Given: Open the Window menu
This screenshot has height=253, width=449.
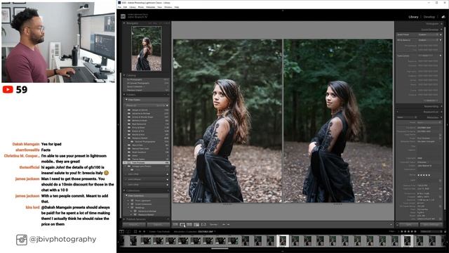Looking at the screenshot, I should pos(168,7).
